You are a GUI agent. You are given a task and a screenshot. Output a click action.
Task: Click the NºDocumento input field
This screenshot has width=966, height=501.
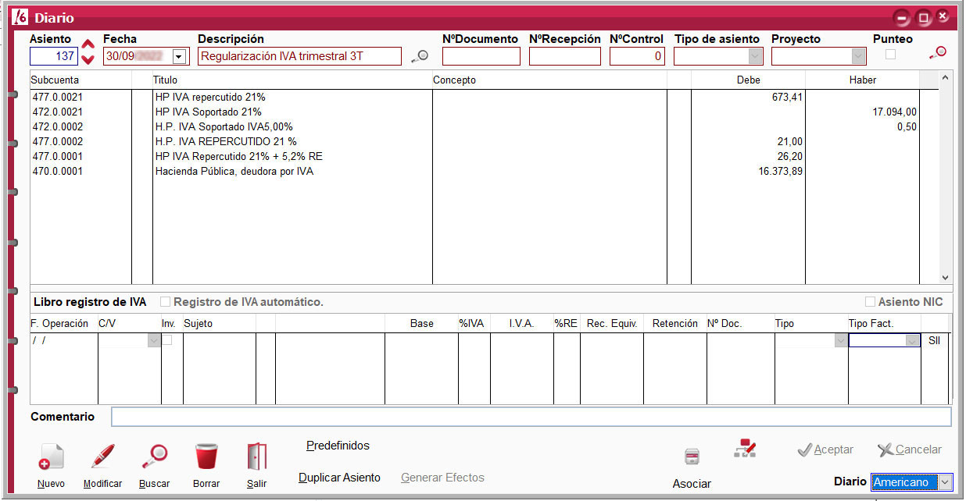tap(481, 56)
